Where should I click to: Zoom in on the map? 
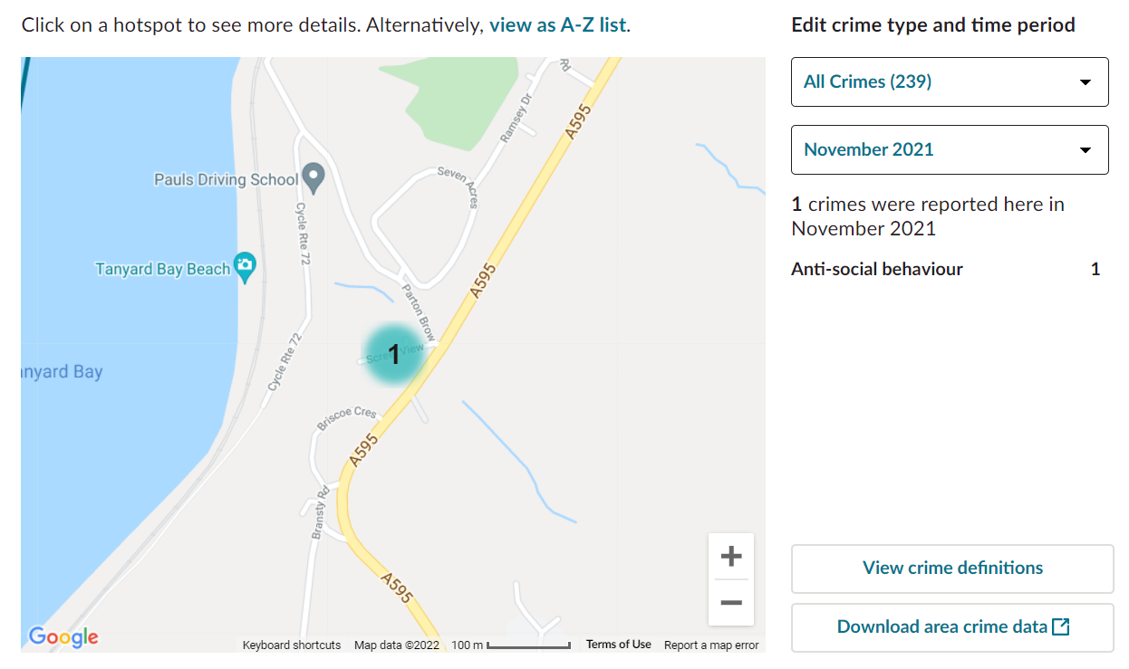click(730, 556)
